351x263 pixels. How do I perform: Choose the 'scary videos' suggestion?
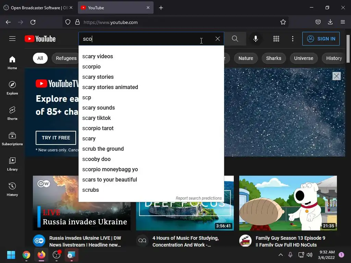point(151,57)
